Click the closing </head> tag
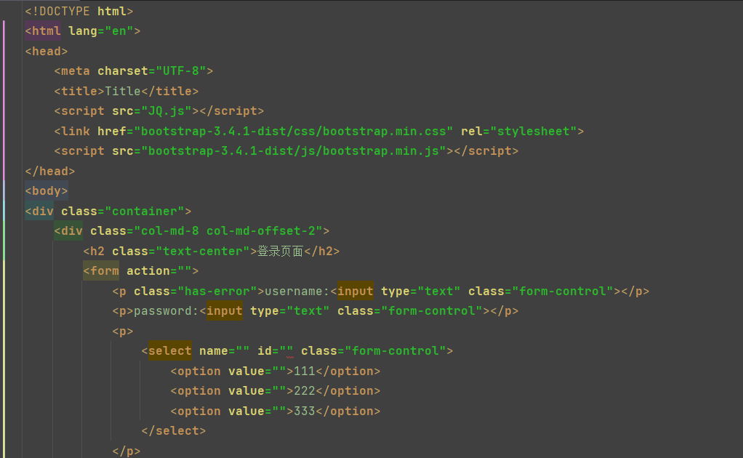Image resolution: width=743 pixels, height=458 pixels. [49, 171]
